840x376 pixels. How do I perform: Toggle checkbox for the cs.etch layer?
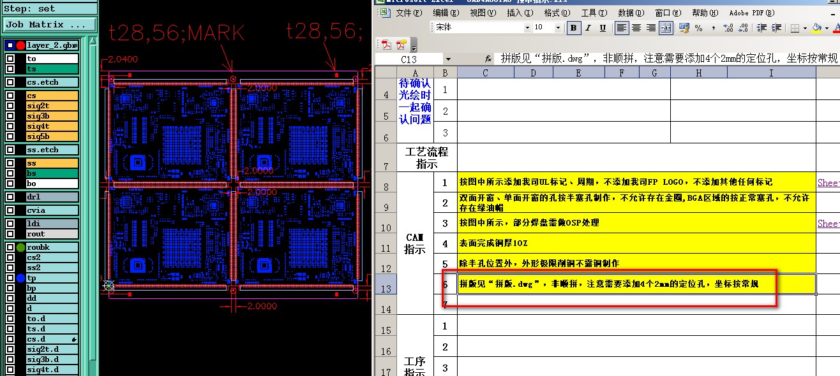pos(10,82)
